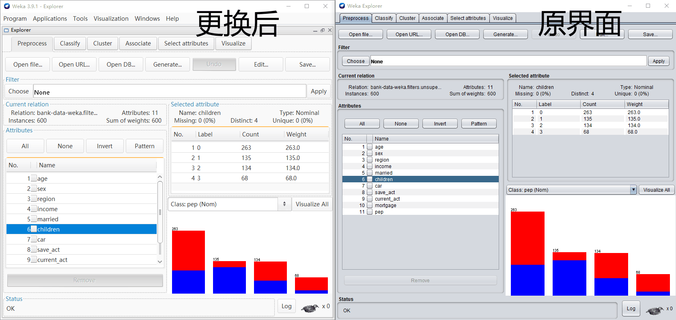The height and width of the screenshot is (320, 676).
Task: Toggle the children checkbox in Weka 3.9.1 window
Action: pos(34,229)
